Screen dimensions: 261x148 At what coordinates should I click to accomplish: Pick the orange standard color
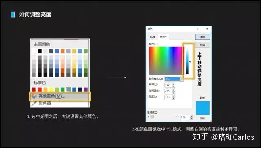[45, 90]
